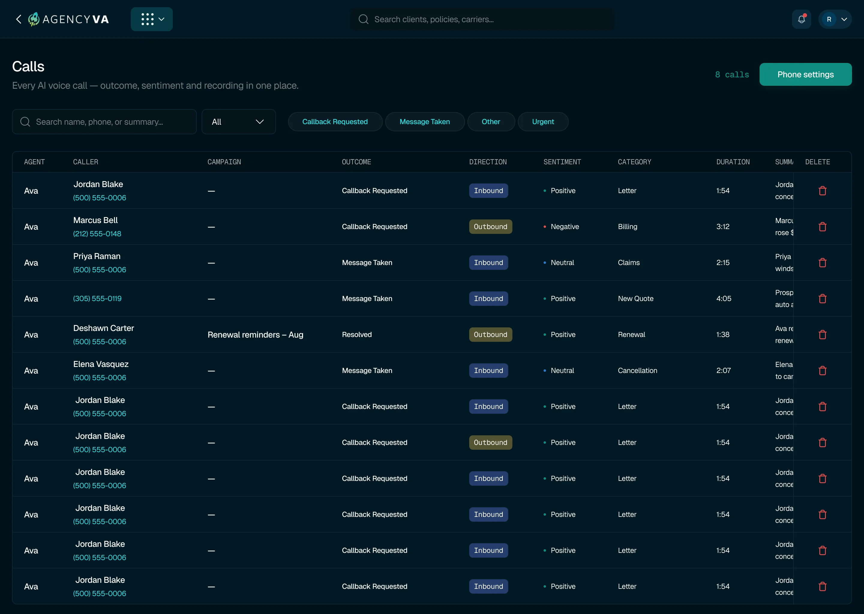Delete the Priya Raman call
The width and height of the screenshot is (864, 614).
[x=822, y=262]
